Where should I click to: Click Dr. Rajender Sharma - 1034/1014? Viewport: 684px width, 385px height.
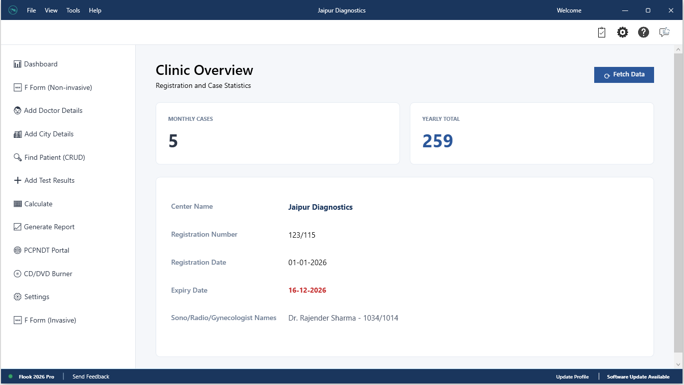pyautogui.click(x=343, y=318)
